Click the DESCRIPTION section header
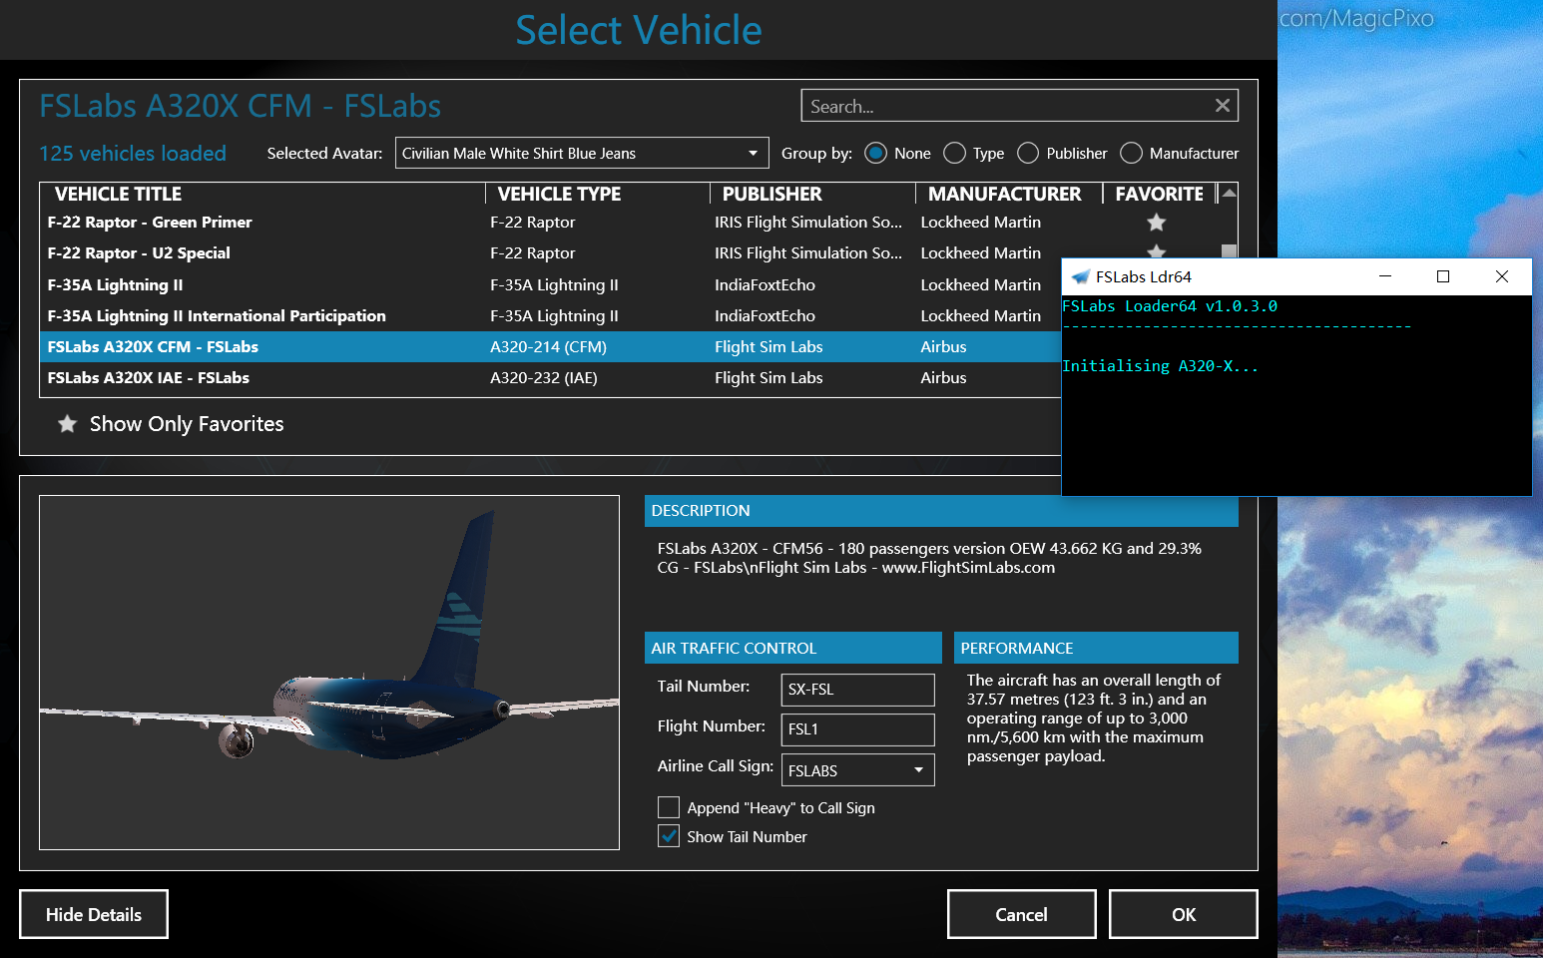Image resolution: width=1543 pixels, height=958 pixels. coord(941,510)
